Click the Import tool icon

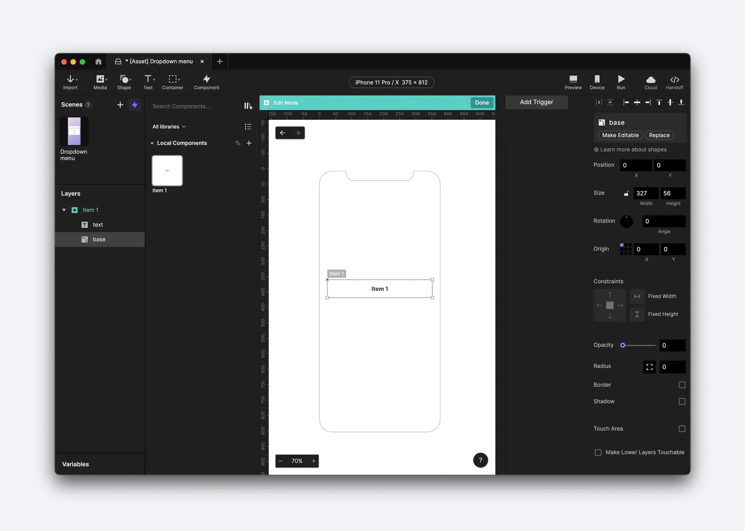coord(70,81)
